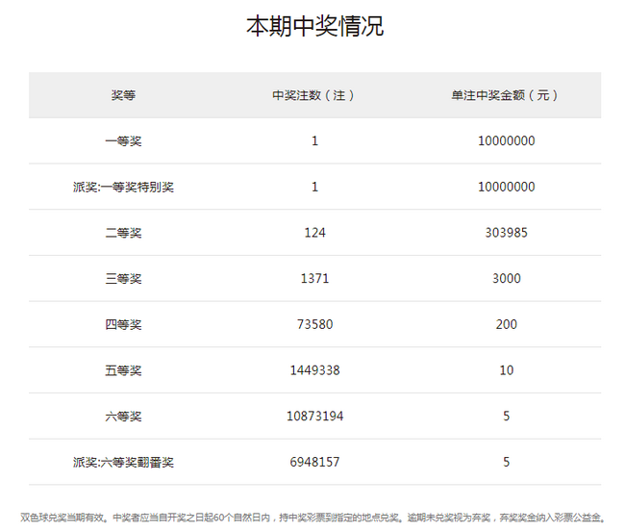Click the 1371 winning count cell
This screenshot has width=625, height=531.
click(x=314, y=279)
